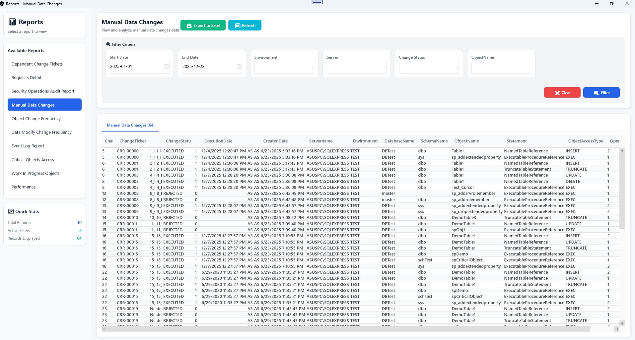Click the Start Date calendar icon
The height and width of the screenshot is (340, 635).
click(x=166, y=67)
